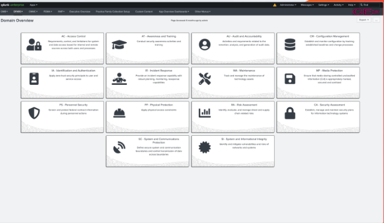Open CM - Configuration Management title
The image size is (384, 223).
(329, 36)
